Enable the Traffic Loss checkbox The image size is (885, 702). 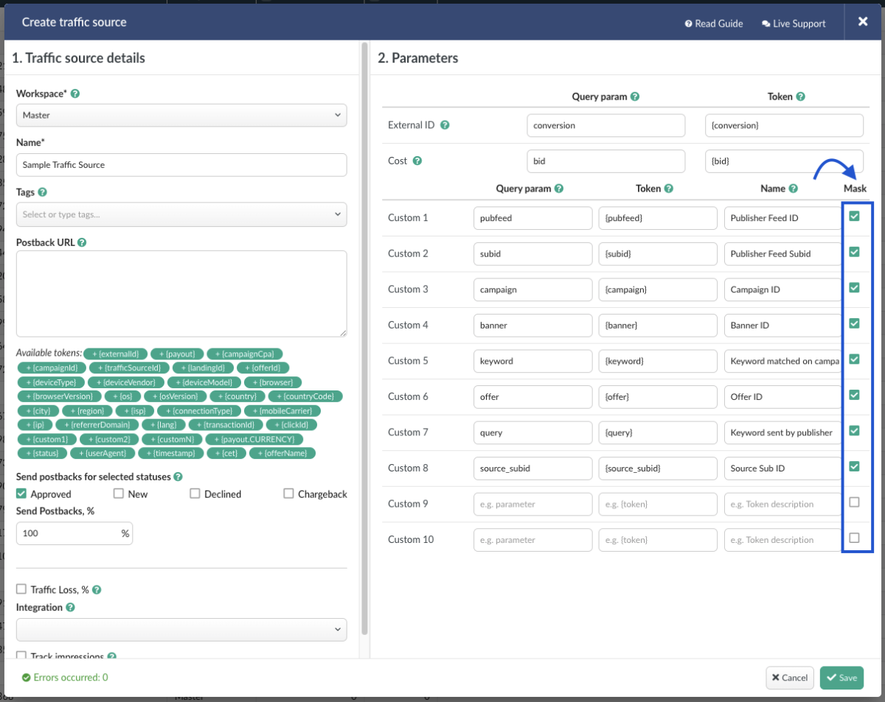point(20,589)
